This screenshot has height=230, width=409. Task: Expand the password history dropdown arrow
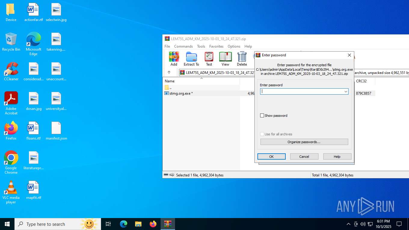[x=346, y=91]
